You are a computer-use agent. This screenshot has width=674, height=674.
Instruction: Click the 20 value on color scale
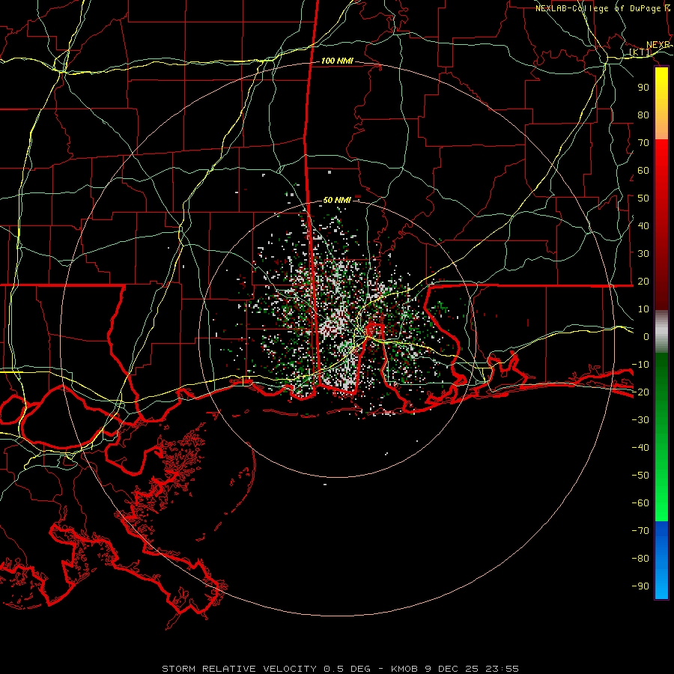(x=643, y=281)
